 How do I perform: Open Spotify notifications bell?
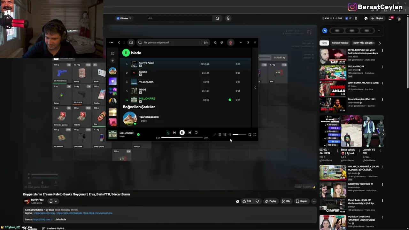point(215,42)
